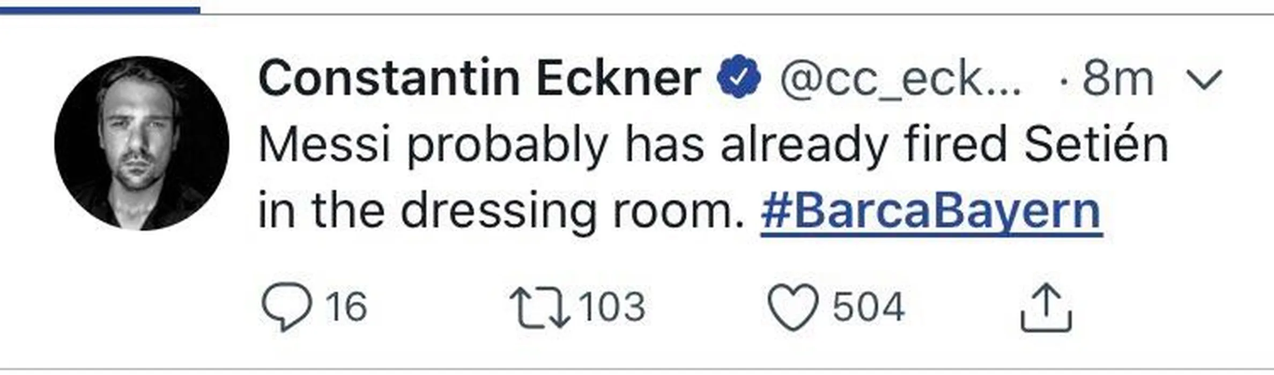The height and width of the screenshot is (375, 1274).
Task: Click the Constantin Eckner display name
Action: click(x=479, y=79)
